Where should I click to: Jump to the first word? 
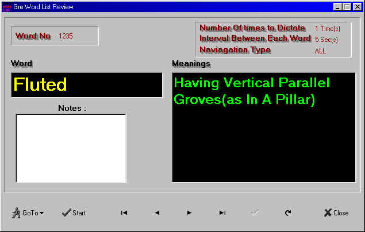pyautogui.click(x=124, y=212)
